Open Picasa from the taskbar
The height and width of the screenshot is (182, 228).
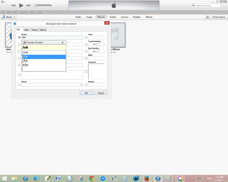pos(180,178)
